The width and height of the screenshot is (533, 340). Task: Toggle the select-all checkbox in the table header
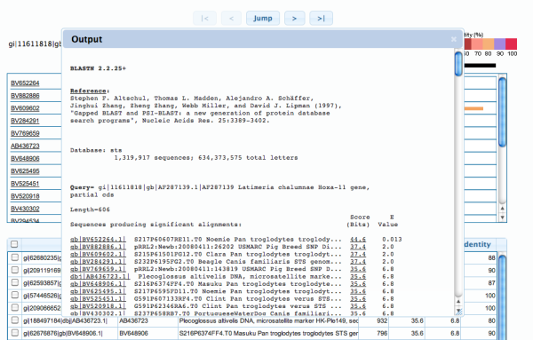(14, 244)
